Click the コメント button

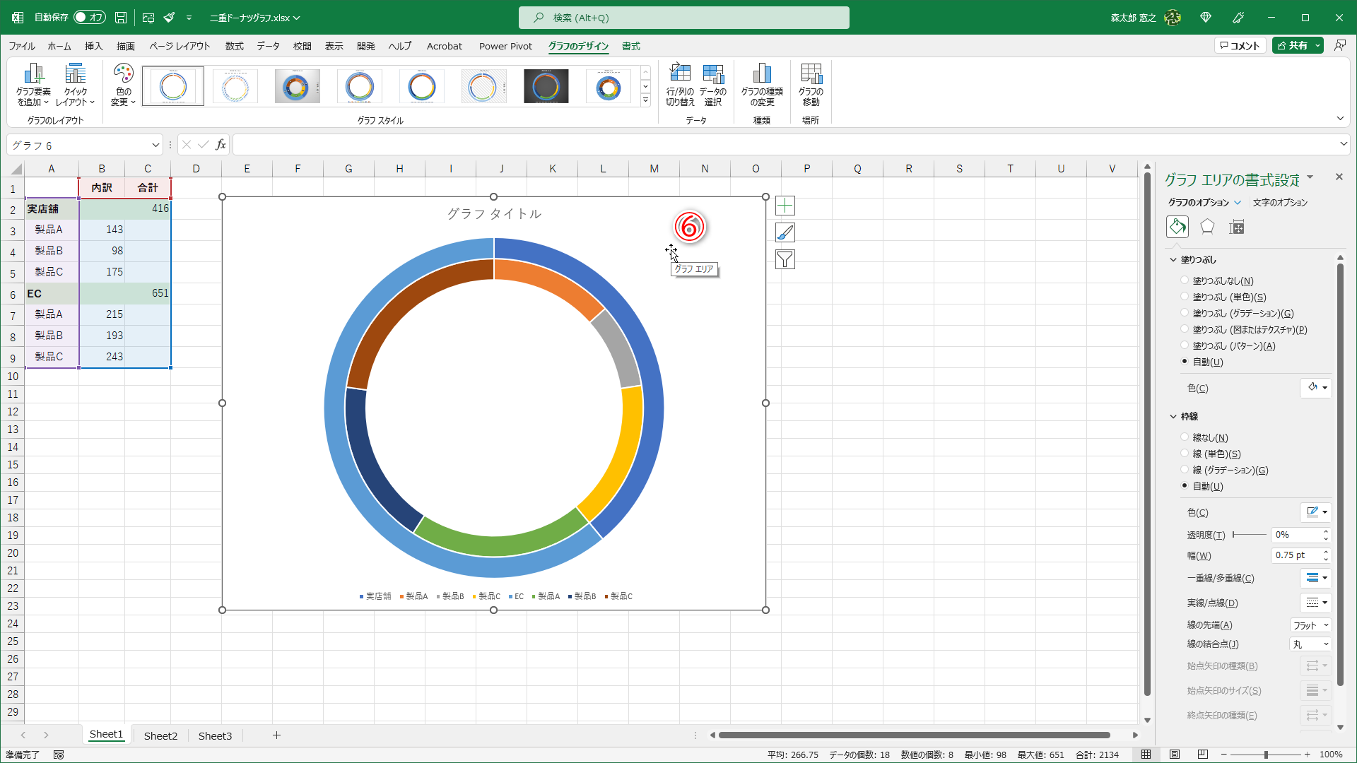point(1240,45)
